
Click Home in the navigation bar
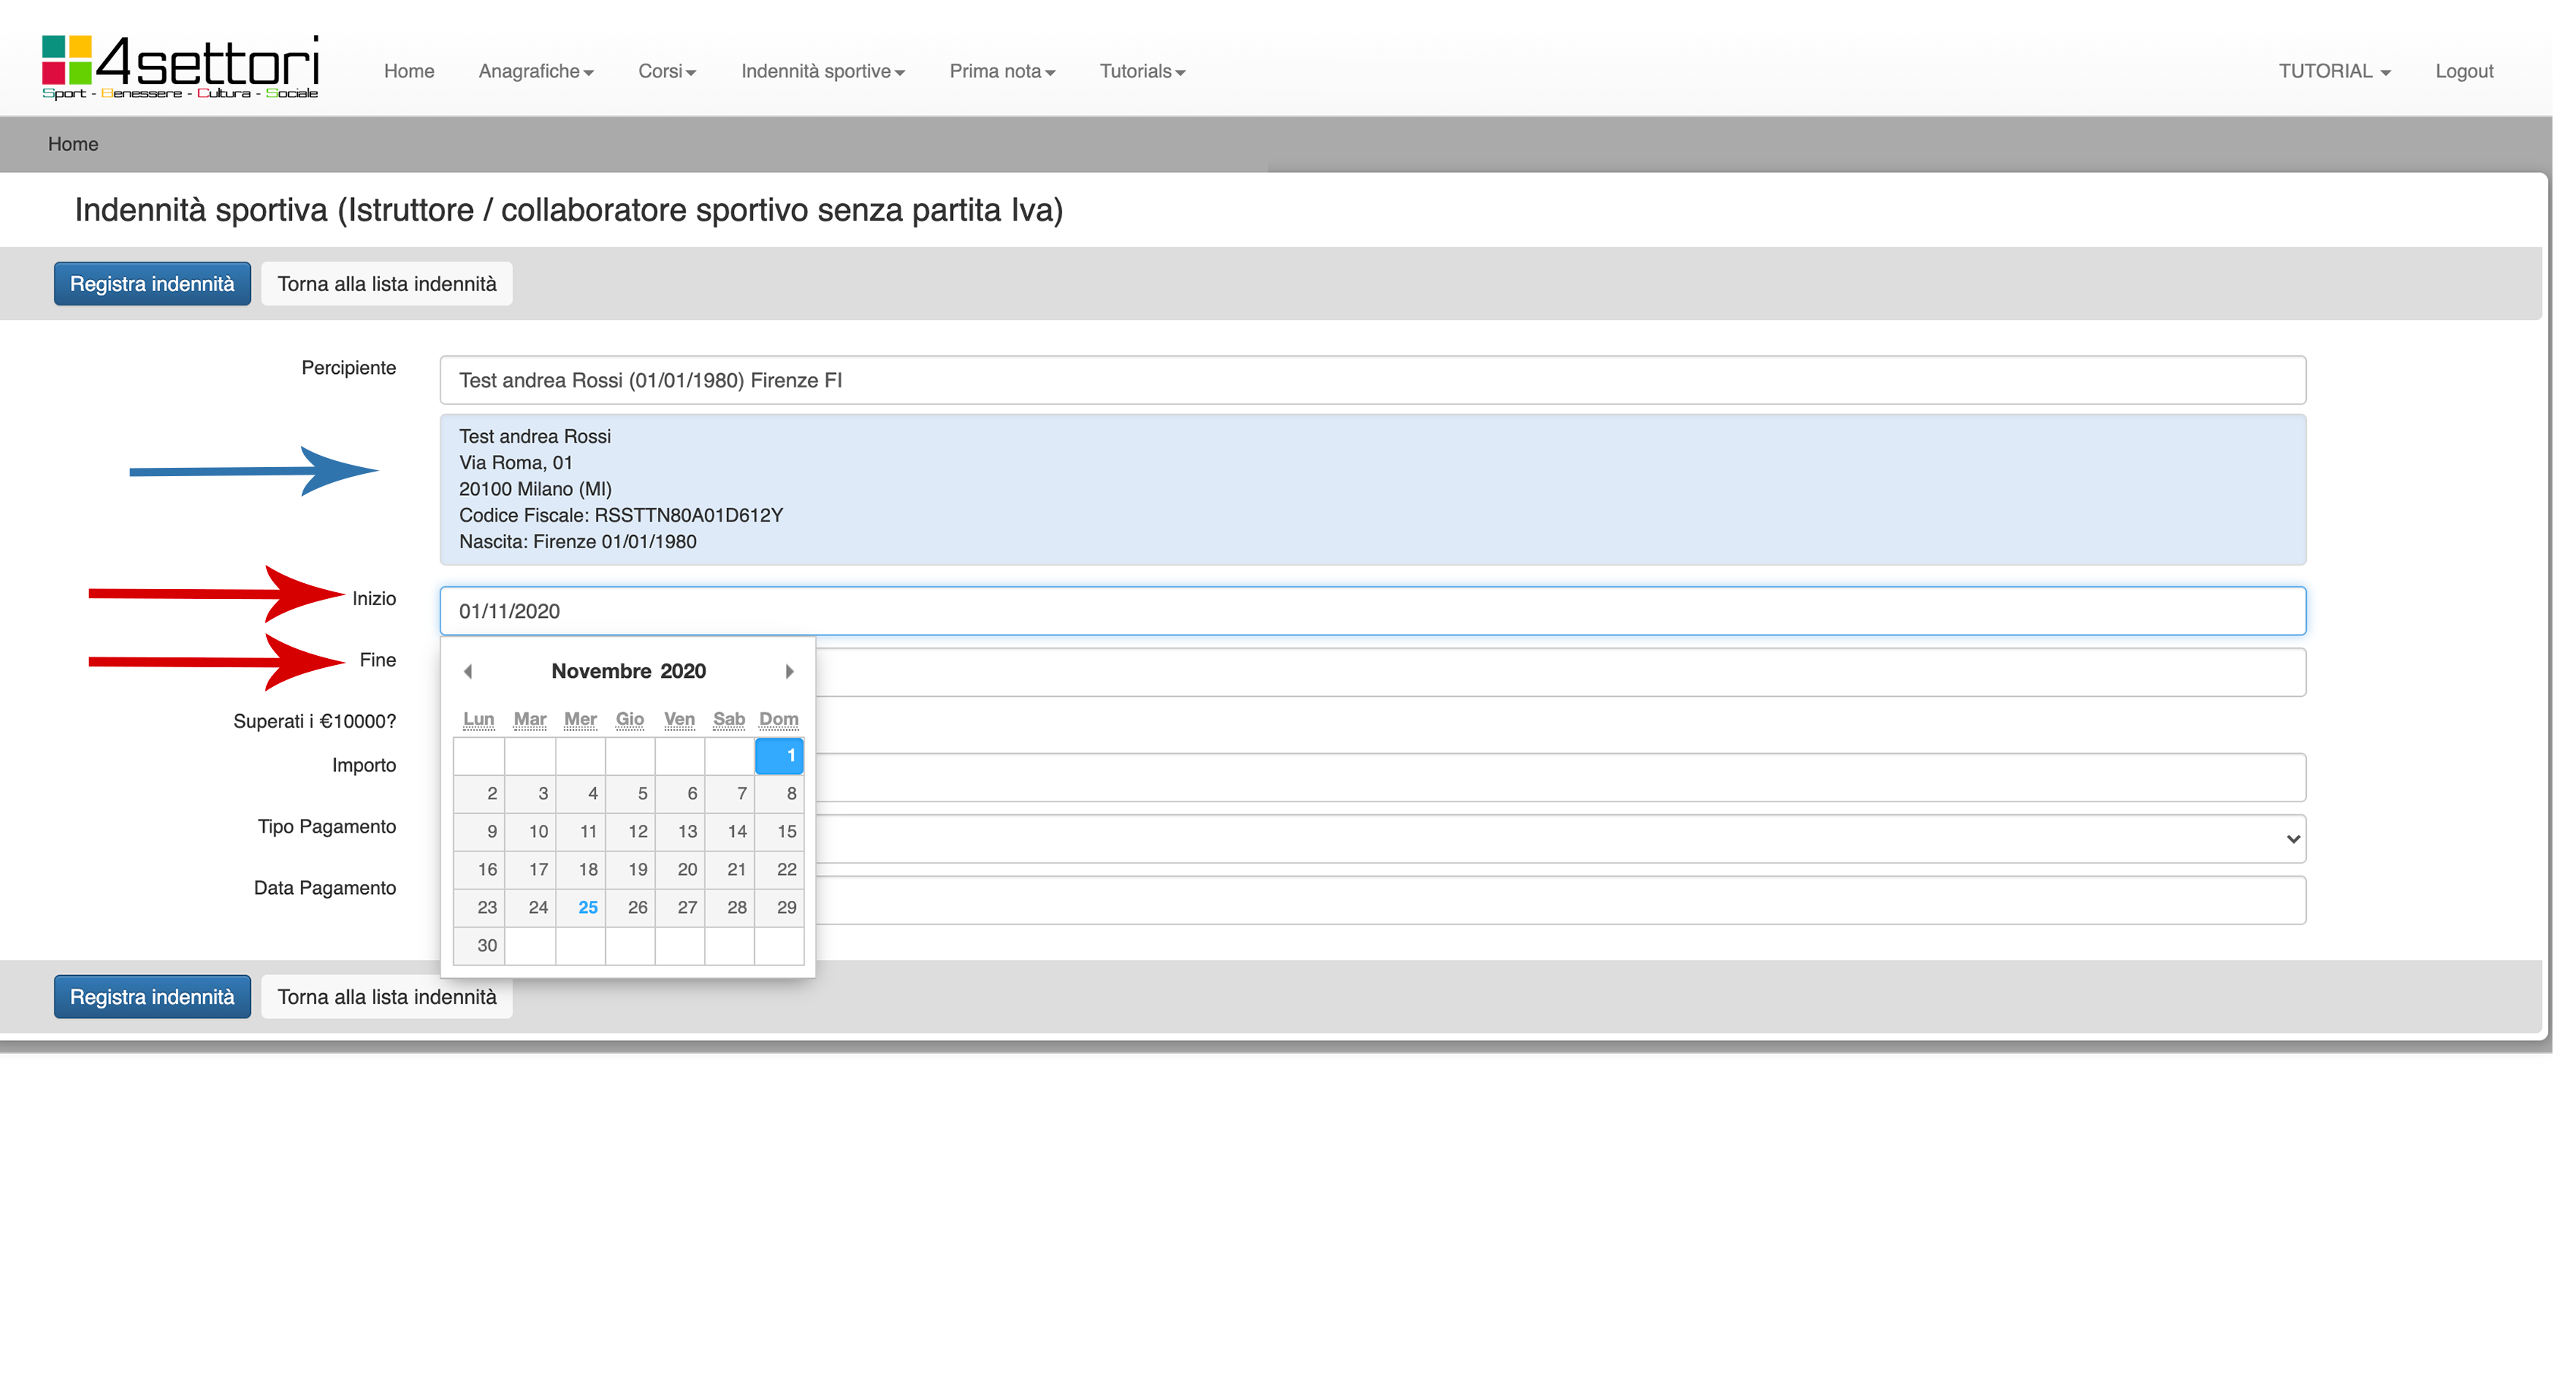pyautogui.click(x=409, y=71)
